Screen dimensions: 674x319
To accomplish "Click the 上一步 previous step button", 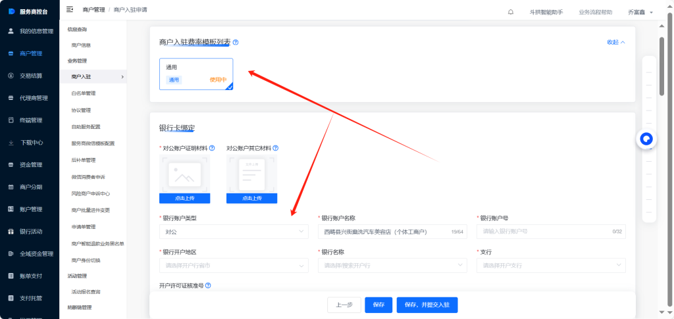I will (x=344, y=305).
